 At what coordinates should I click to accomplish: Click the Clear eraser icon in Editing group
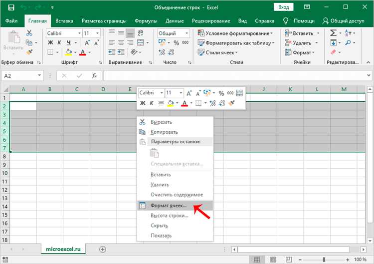tap(333, 52)
